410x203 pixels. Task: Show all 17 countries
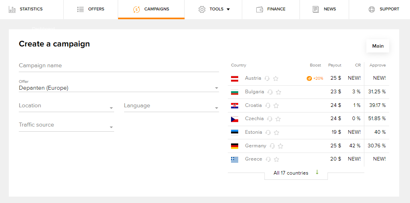click(x=296, y=173)
